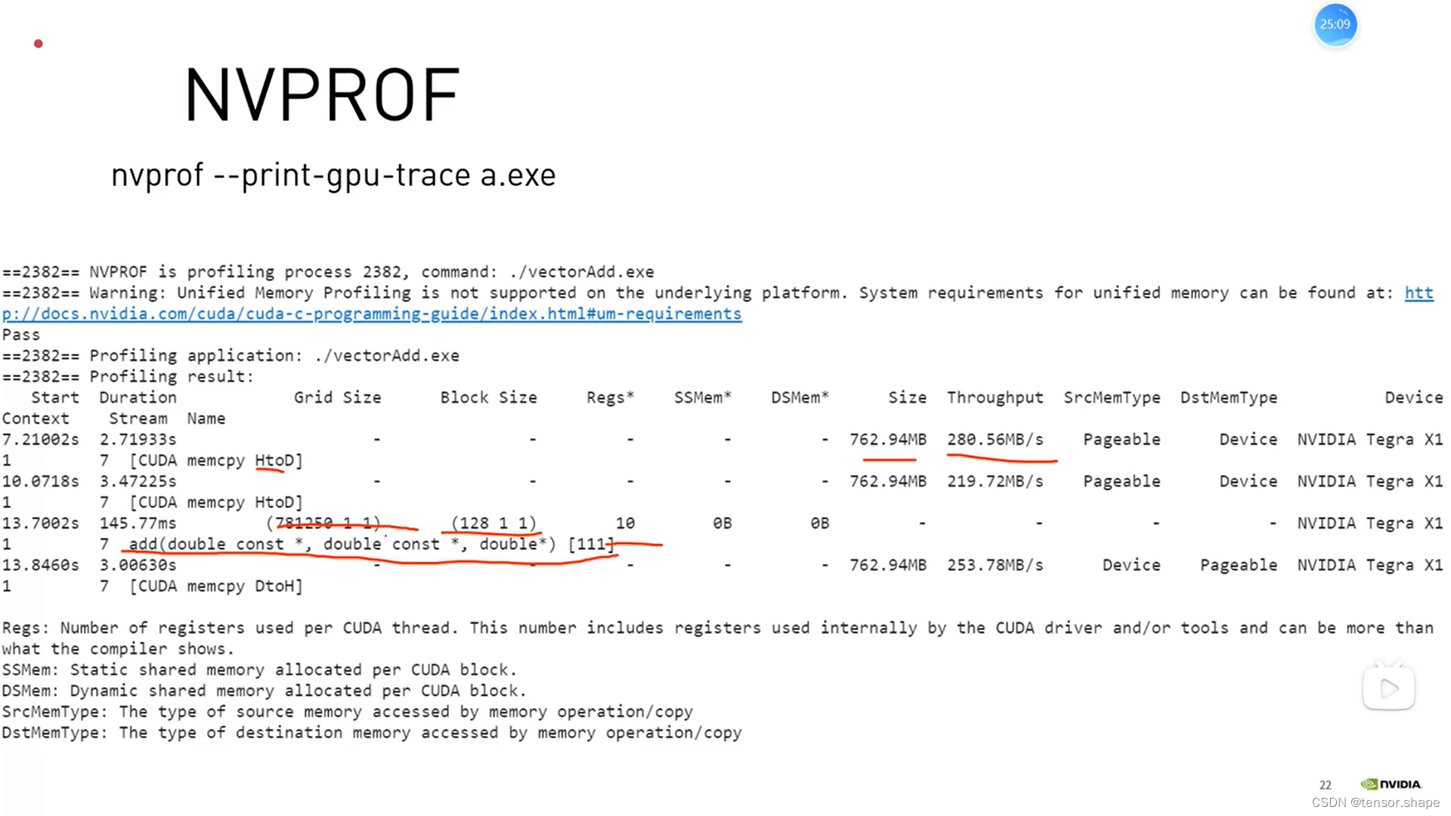Click the 'SSMem*' column header
1451x816 pixels.
point(703,397)
